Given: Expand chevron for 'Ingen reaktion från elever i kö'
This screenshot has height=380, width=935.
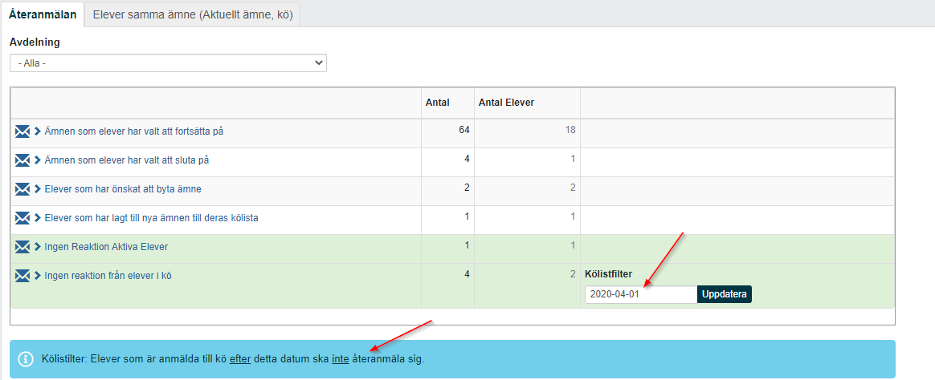Looking at the screenshot, I should pos(37,275).
